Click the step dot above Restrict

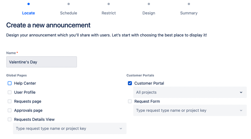pyautogui.click(x=109, y=4)
